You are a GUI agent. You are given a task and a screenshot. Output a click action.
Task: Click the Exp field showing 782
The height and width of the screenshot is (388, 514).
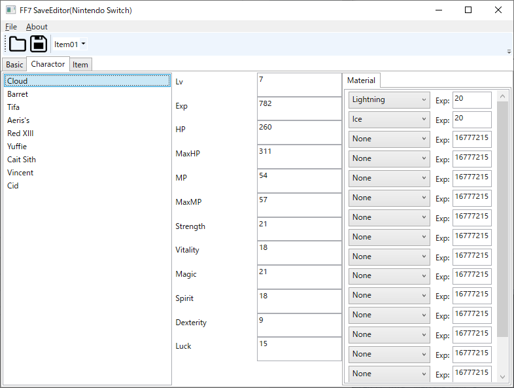pos(300,109)
